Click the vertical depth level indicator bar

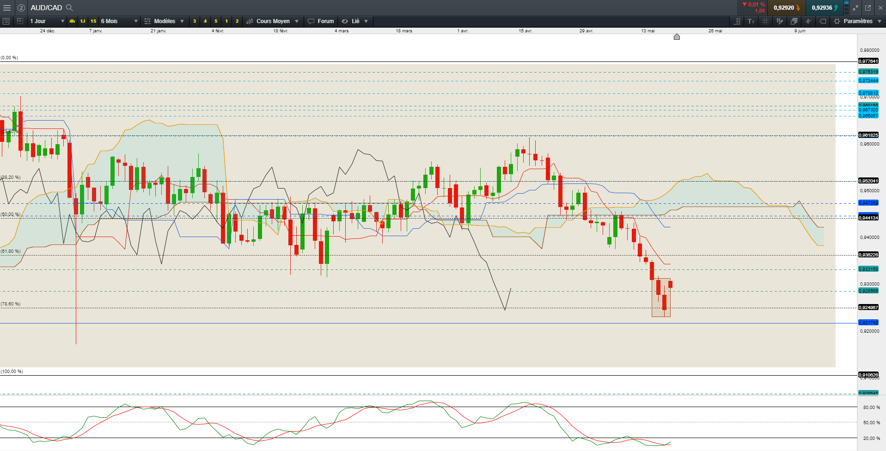(846, 8)
